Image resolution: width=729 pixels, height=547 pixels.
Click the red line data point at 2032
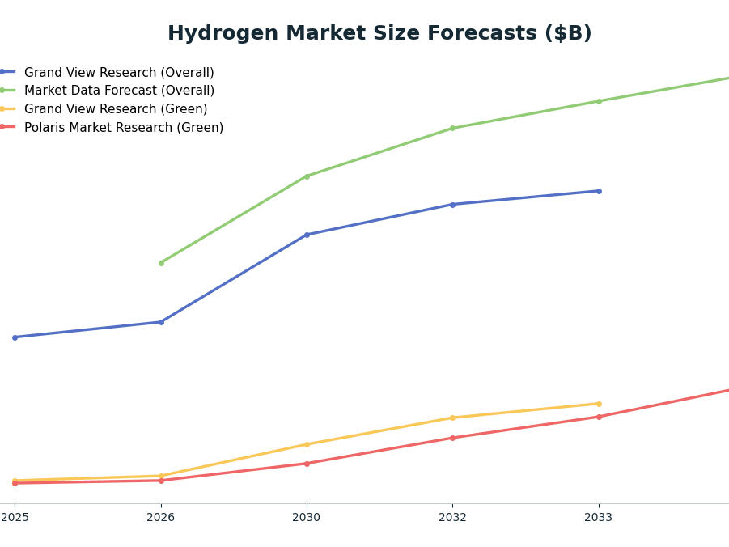(453, 438)
